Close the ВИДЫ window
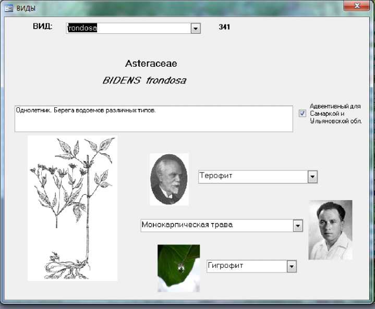This screenshot has width=375, height=309. point(356,6)
